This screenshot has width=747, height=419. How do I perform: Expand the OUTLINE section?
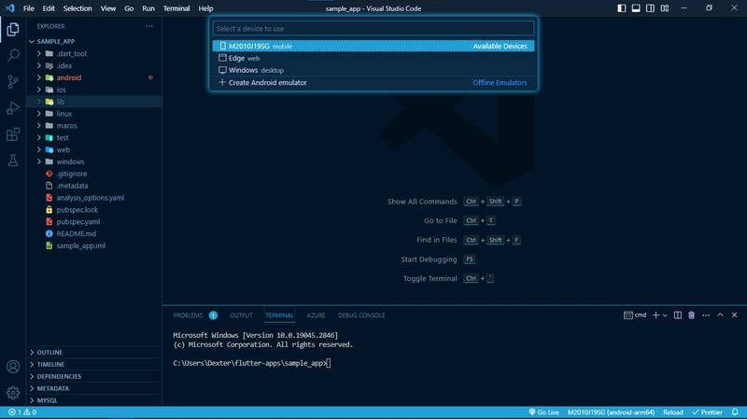point(50,352)
